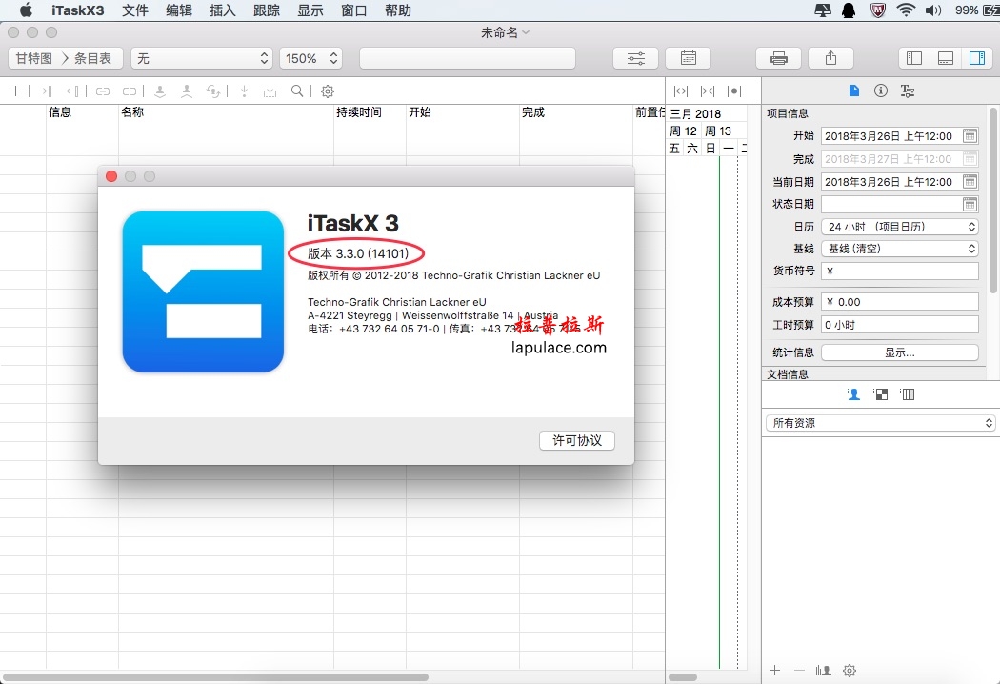Fit Gantt timeline to width icon

pos(681,91)
